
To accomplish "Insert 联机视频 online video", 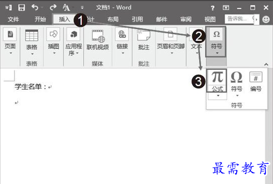I will coord(98,40).
